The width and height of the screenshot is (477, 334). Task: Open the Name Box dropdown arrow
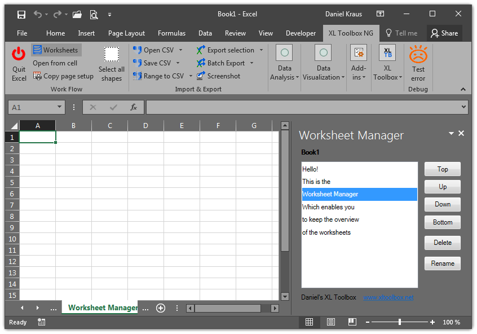click(59, 107)
